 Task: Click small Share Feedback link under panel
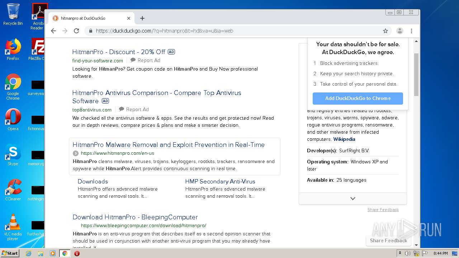pyautogui.click(x=383, y=210)
